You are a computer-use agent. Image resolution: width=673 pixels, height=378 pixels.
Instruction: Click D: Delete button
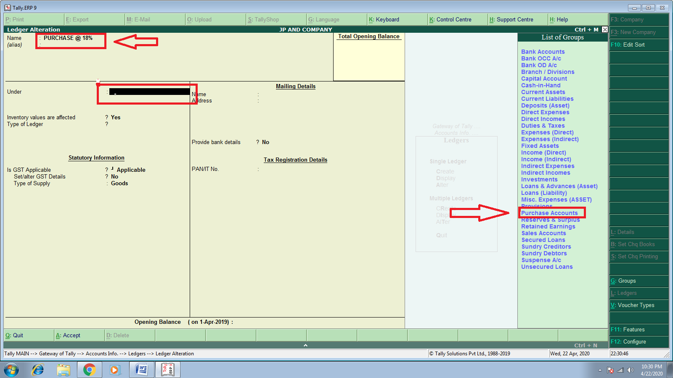coord(130,335)
